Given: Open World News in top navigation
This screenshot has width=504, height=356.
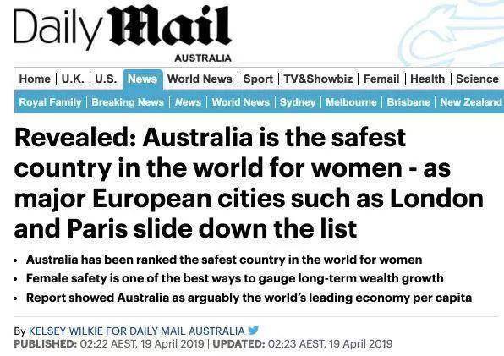Looking at the screenshot, I should pos(200,79).
